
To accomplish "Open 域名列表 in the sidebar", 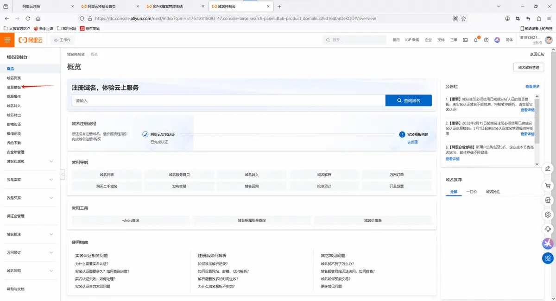I will 14,78.
